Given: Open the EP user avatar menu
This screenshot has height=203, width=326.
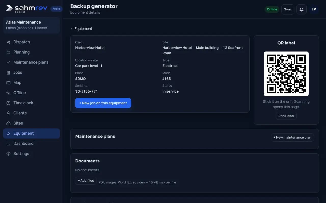Looking at the screenshot, I should 314,9.
